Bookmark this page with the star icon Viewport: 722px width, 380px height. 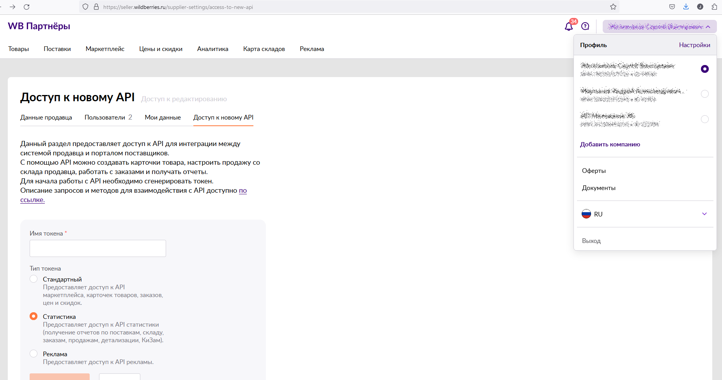coord(613,7)
